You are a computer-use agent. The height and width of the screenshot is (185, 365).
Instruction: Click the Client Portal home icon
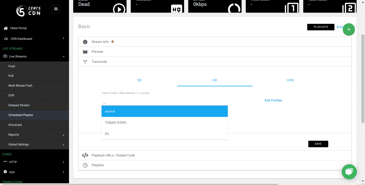pyautogui.click(x=6, y=28)
